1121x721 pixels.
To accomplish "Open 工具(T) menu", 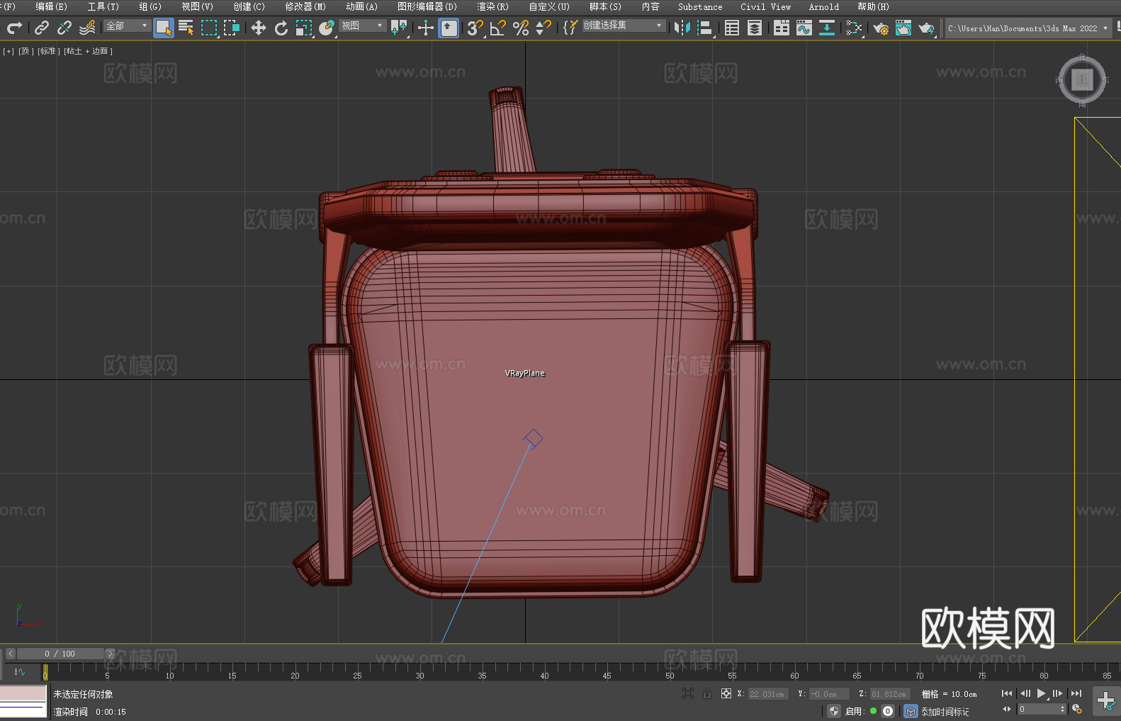I will [x=103, y=6].
